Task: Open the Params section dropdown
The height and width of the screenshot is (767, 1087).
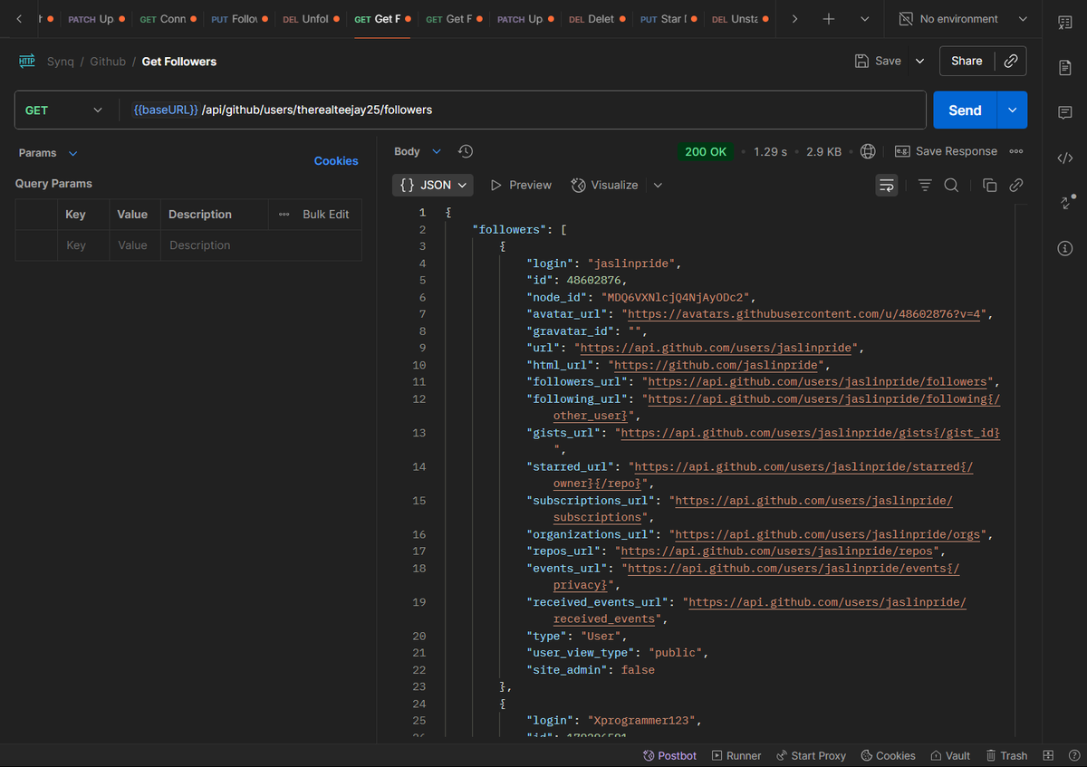Action: tap(49, 153)
